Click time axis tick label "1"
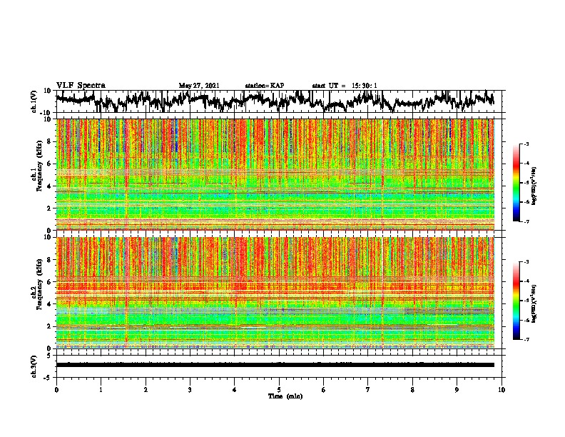The width and height of the screenshot is (565, 437). [101, 390]
